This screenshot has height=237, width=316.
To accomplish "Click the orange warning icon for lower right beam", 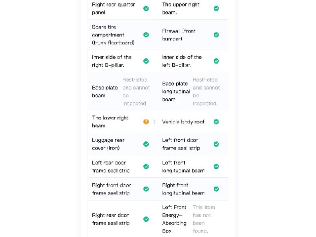I will tap(146, 121).
